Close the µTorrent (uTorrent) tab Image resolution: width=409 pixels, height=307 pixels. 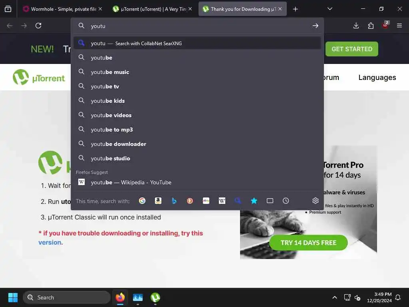click(x=190, y=9)
